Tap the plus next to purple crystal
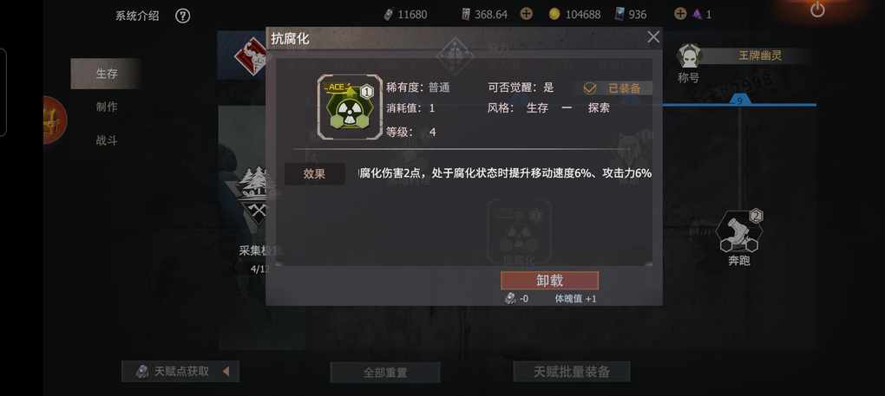 pos(681,14)
